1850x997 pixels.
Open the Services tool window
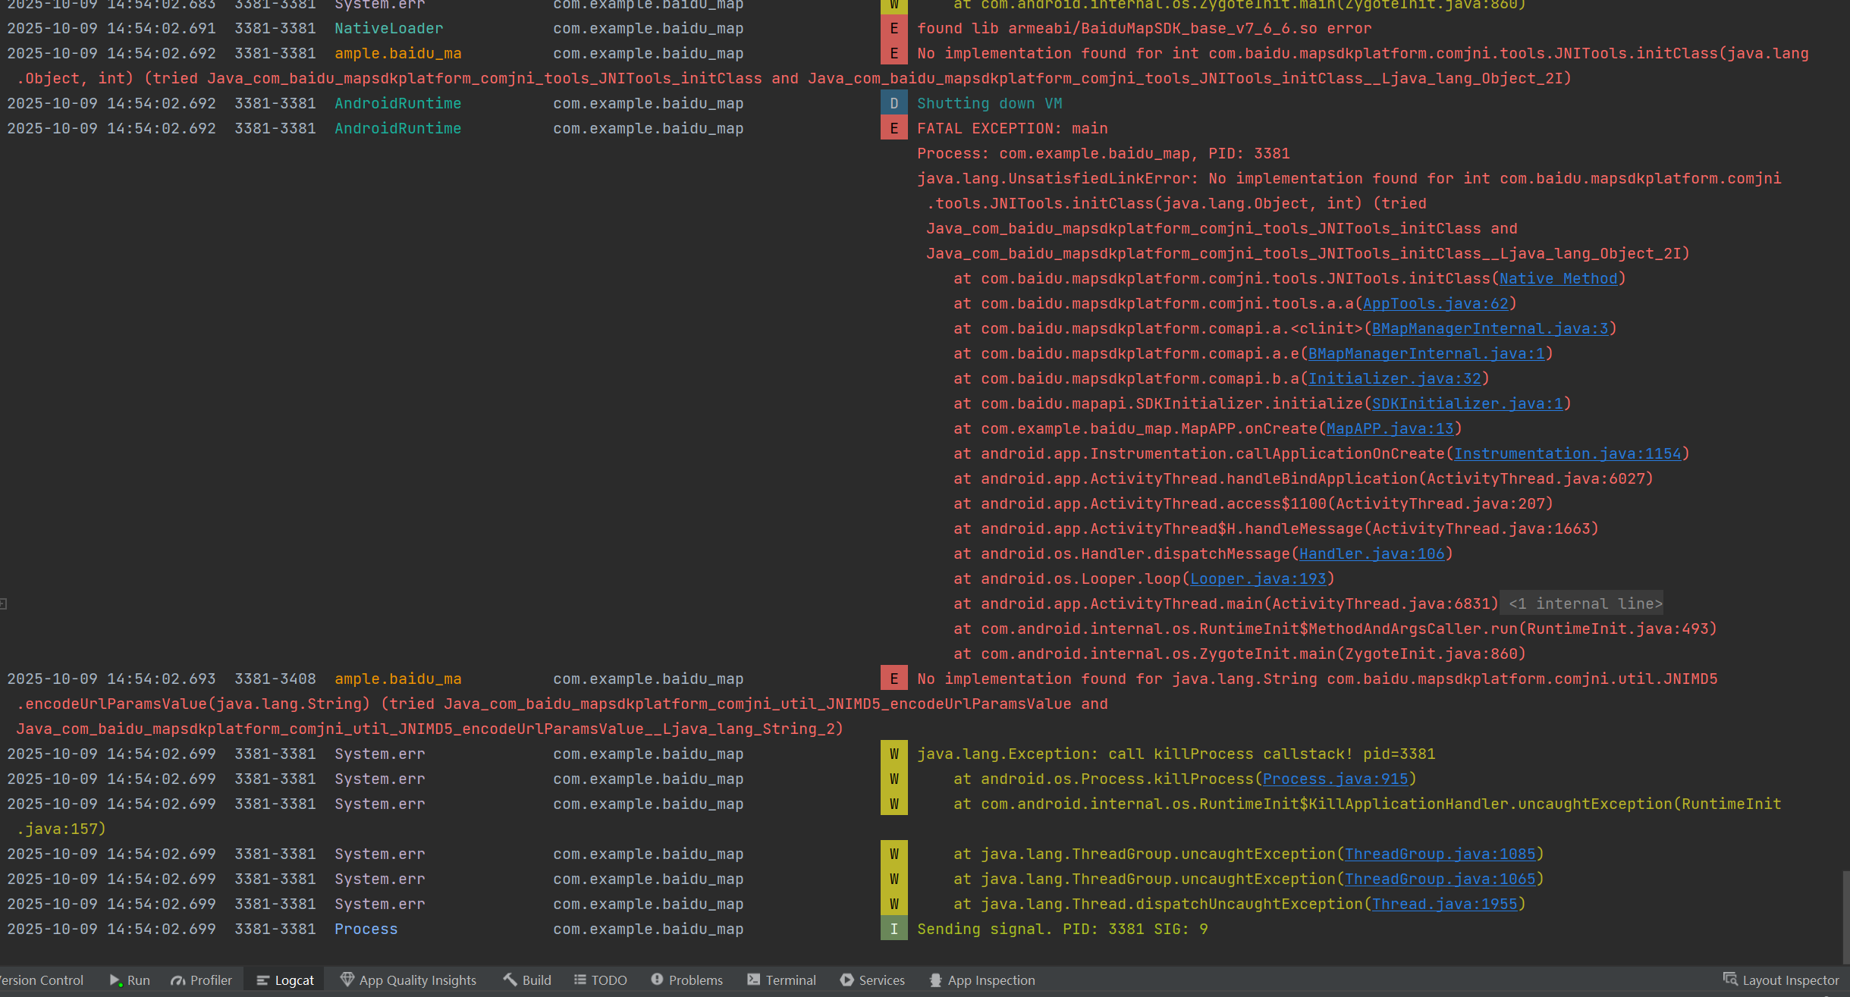(872, 980)
